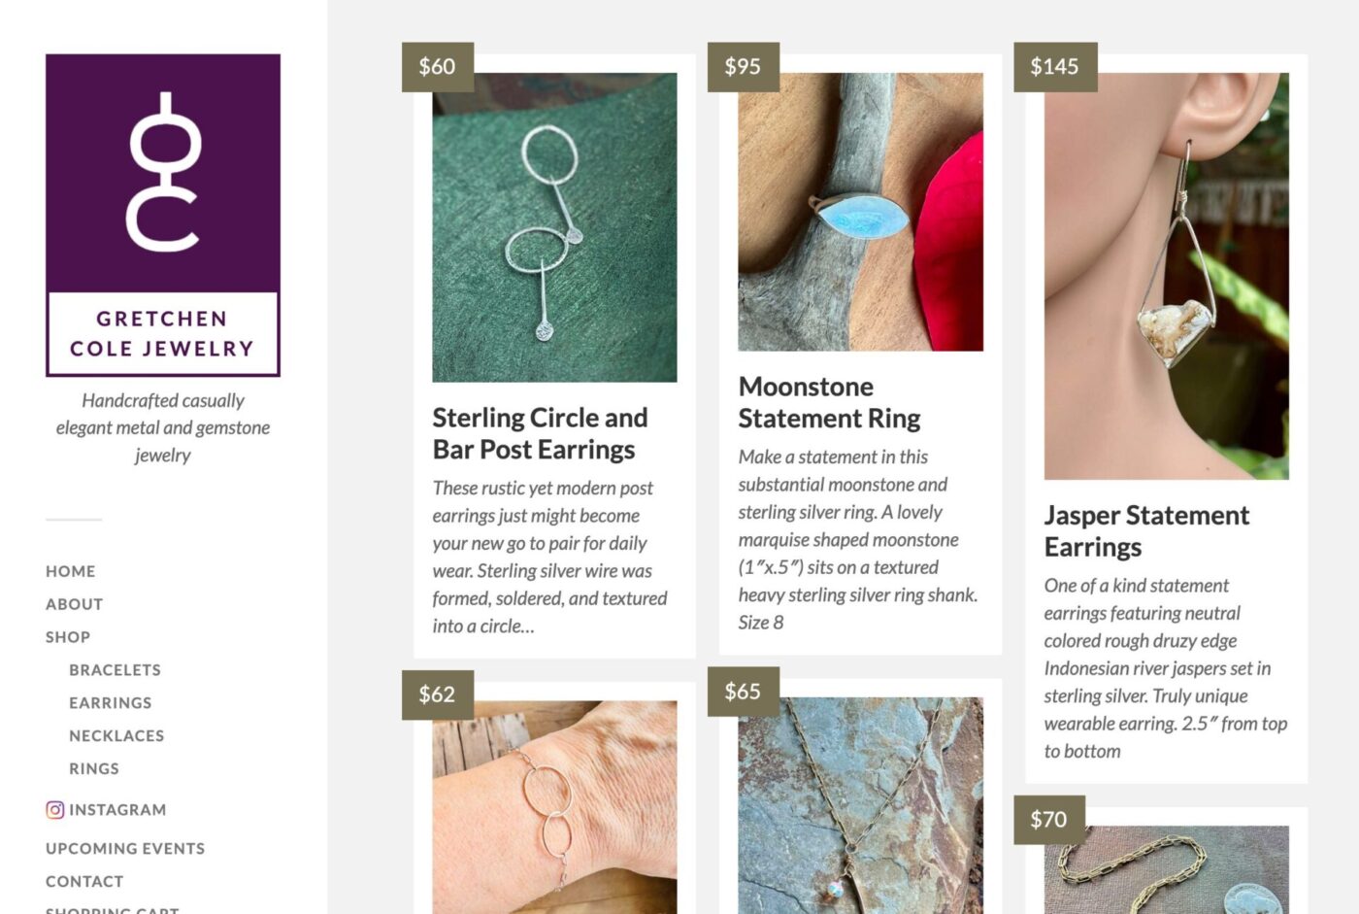Go to the Home page
The height and width of the screenshot is (914, 1359).
70,571
